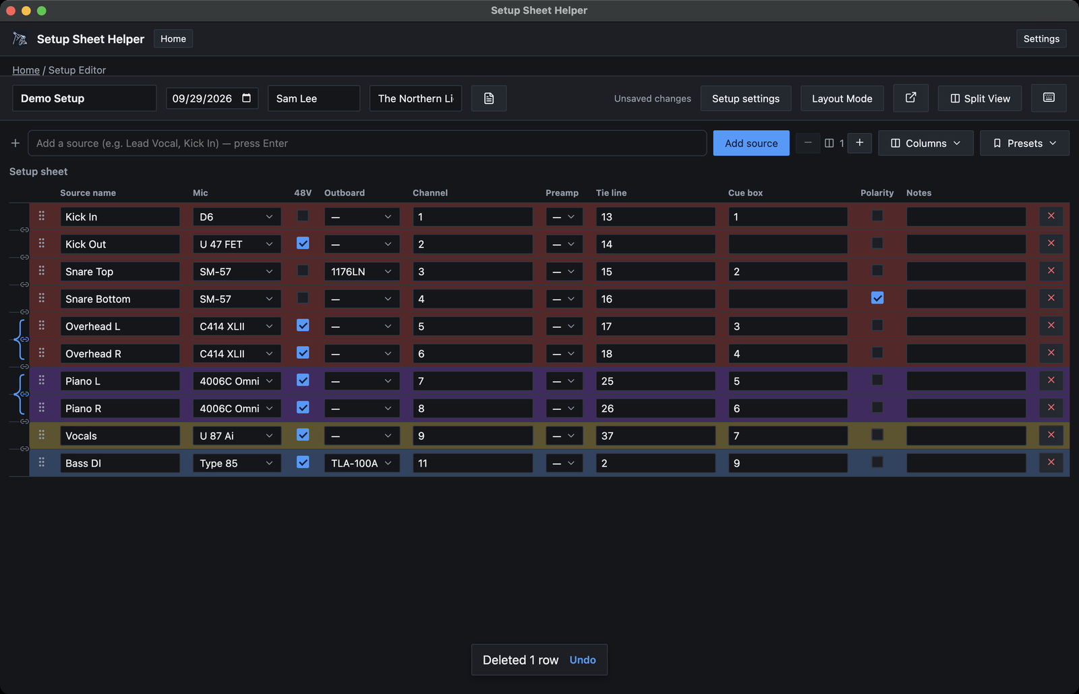Click the app logo icon
Screen dimensions: 1079x694
[x=20, y=39]
